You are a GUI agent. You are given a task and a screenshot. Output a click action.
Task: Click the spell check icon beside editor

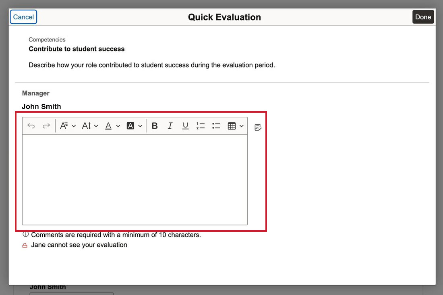click(258, 128)
